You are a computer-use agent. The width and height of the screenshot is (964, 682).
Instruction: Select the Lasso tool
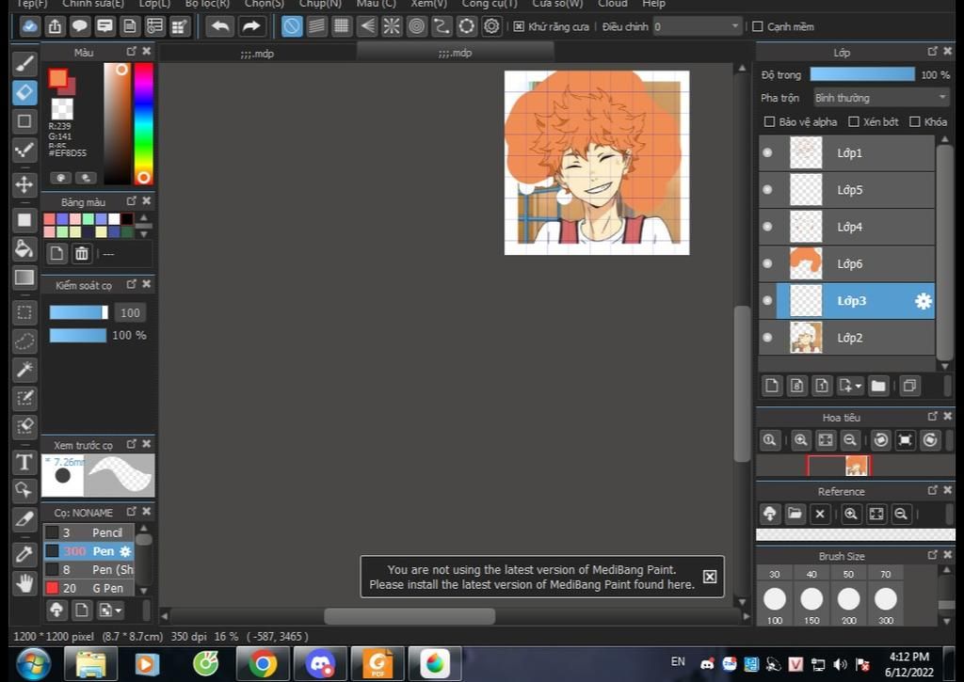tap(24, 341)
